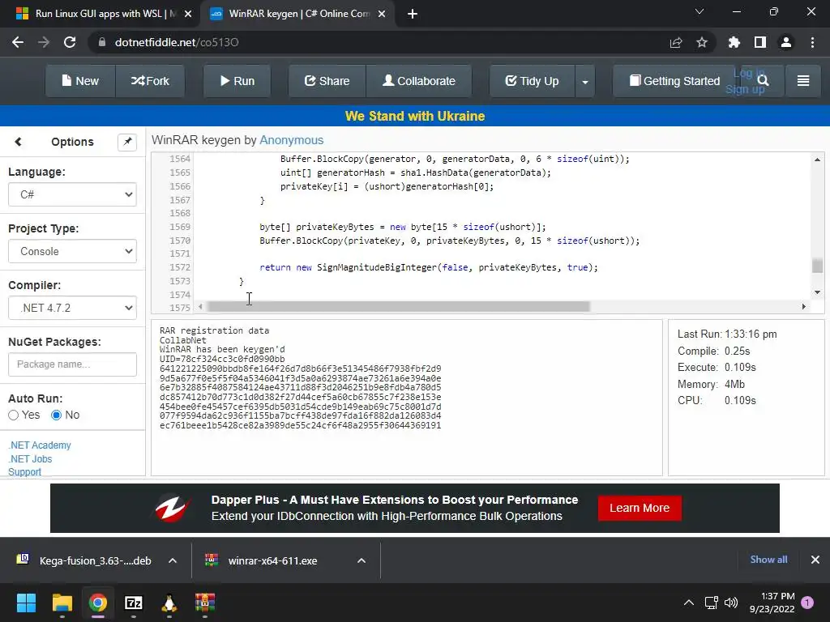Click the New fiddle button
Screen dimensions: 830x622
click(80, 81)
